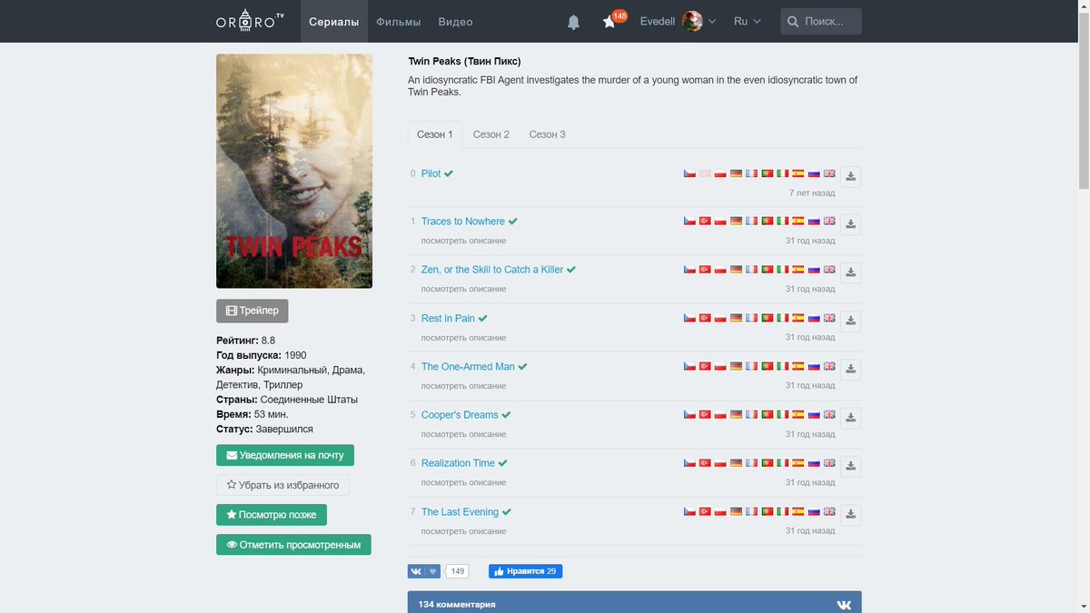Download the Pilot episode
This screenshot has height=613, width=1090.
tap(850, 176)
